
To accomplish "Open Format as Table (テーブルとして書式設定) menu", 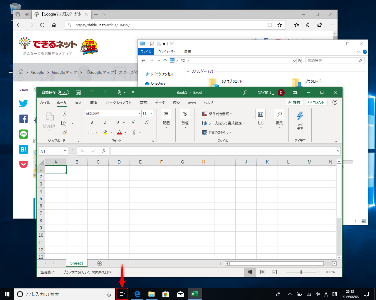I will [224, 123].
